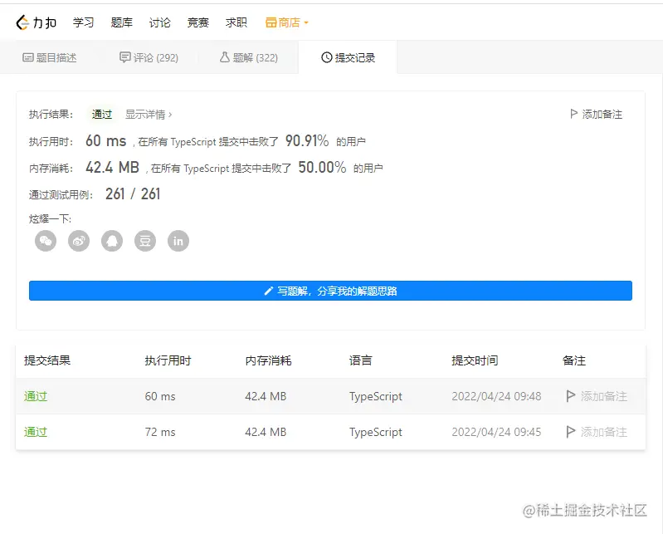Open the 求职 menu
The height and width of the screenshot is (534, 663).
[236, 22]
